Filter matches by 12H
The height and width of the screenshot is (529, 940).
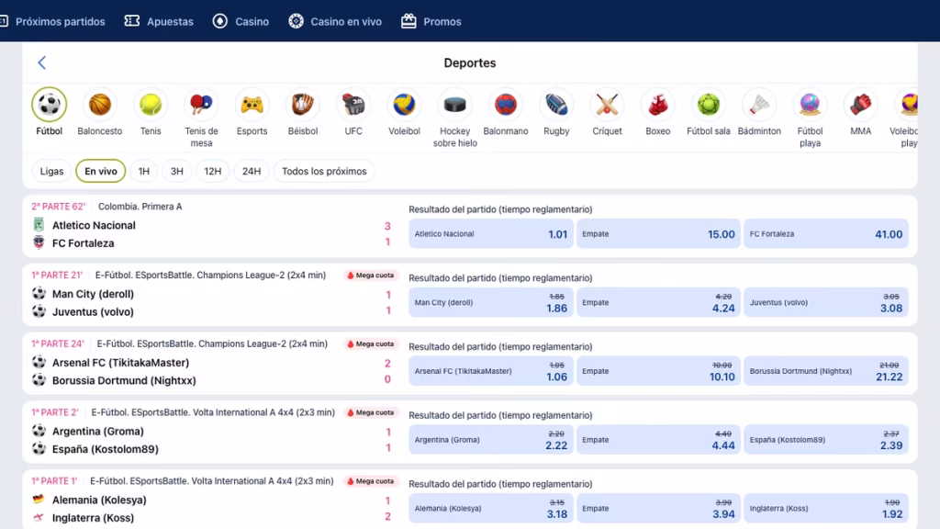point(213,171)
